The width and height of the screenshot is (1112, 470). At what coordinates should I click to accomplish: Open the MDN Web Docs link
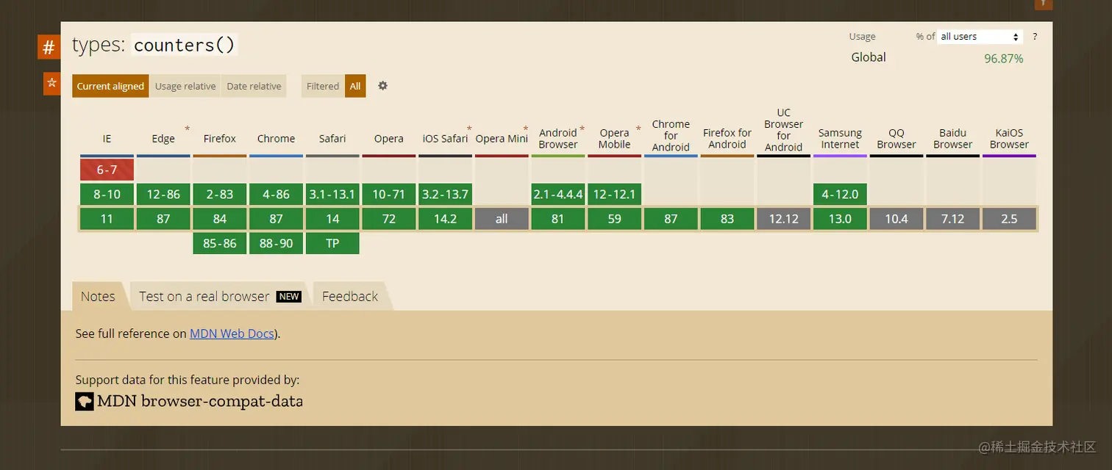click(232, 333)
